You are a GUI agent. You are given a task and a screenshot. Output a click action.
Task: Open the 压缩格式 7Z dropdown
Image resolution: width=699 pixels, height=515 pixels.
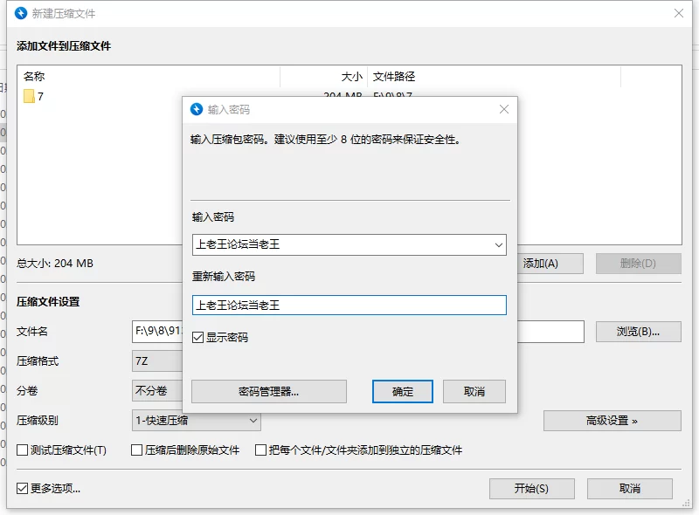tap(157, 360)
